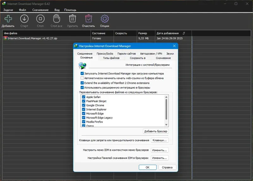Uncheck Mozilla Firefox in browser list
This screenshot has height=181, width=253.
83,122
